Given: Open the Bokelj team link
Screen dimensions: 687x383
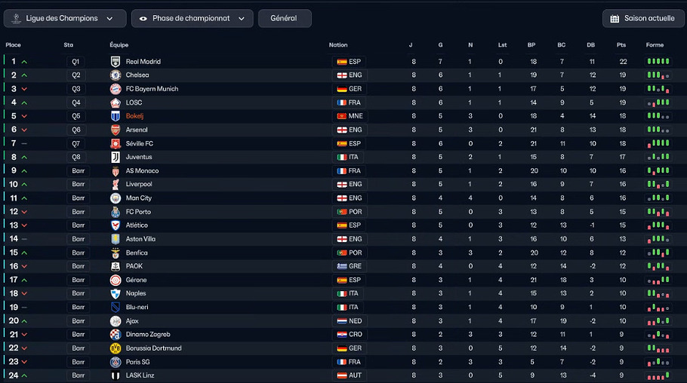Looking at the screenshot, I should 134,116.
